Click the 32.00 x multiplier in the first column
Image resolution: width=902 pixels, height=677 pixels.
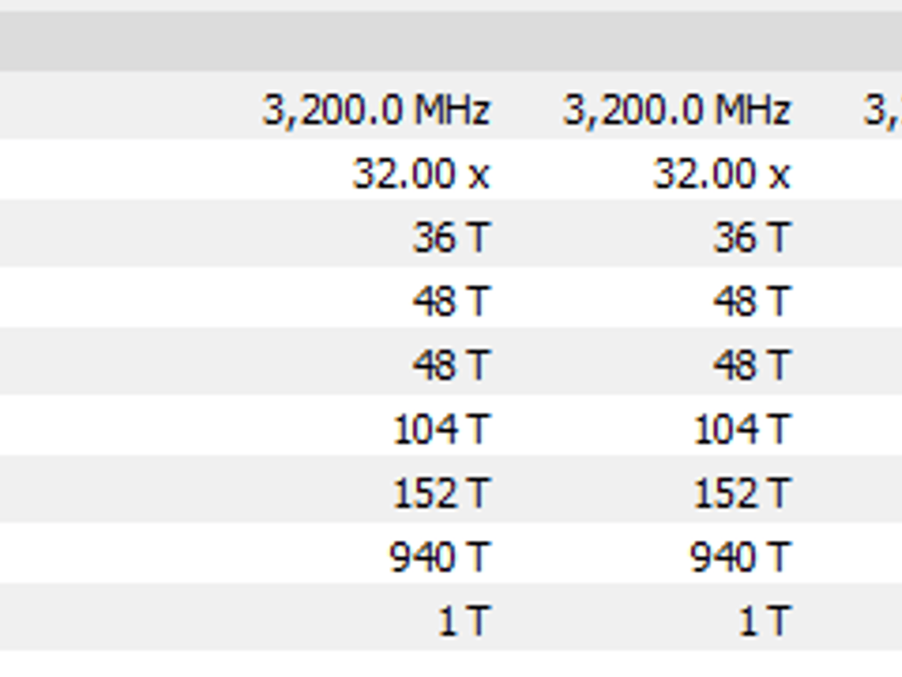[421, 174]
